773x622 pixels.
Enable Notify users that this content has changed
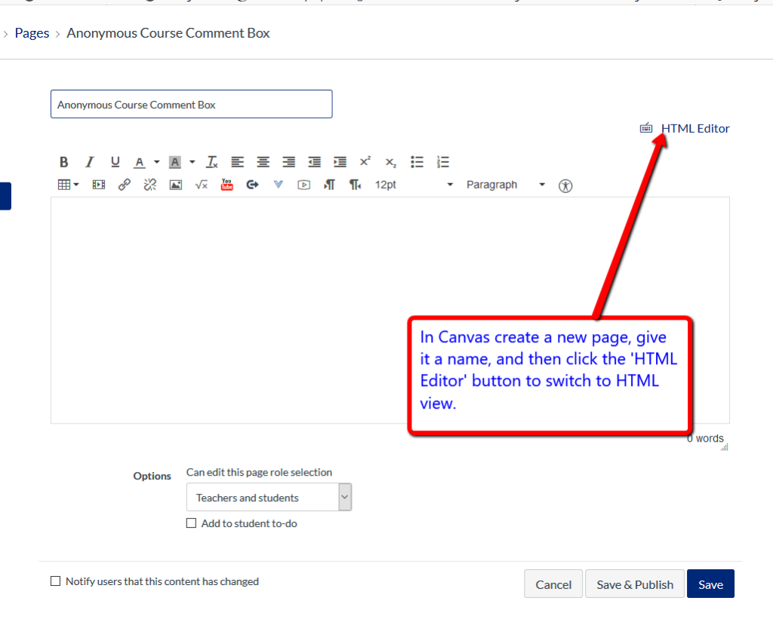click(55, 581)
